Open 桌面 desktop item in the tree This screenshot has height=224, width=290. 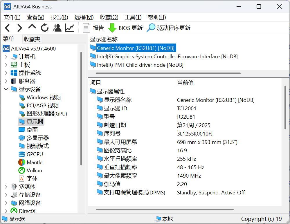[28, 130]
